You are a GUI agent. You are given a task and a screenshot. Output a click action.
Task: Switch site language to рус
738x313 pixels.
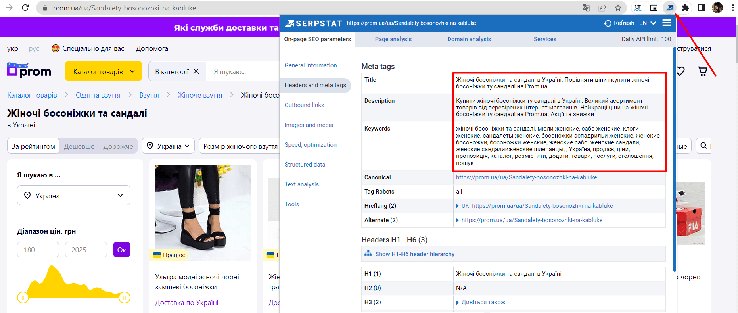tap(34, 48)
